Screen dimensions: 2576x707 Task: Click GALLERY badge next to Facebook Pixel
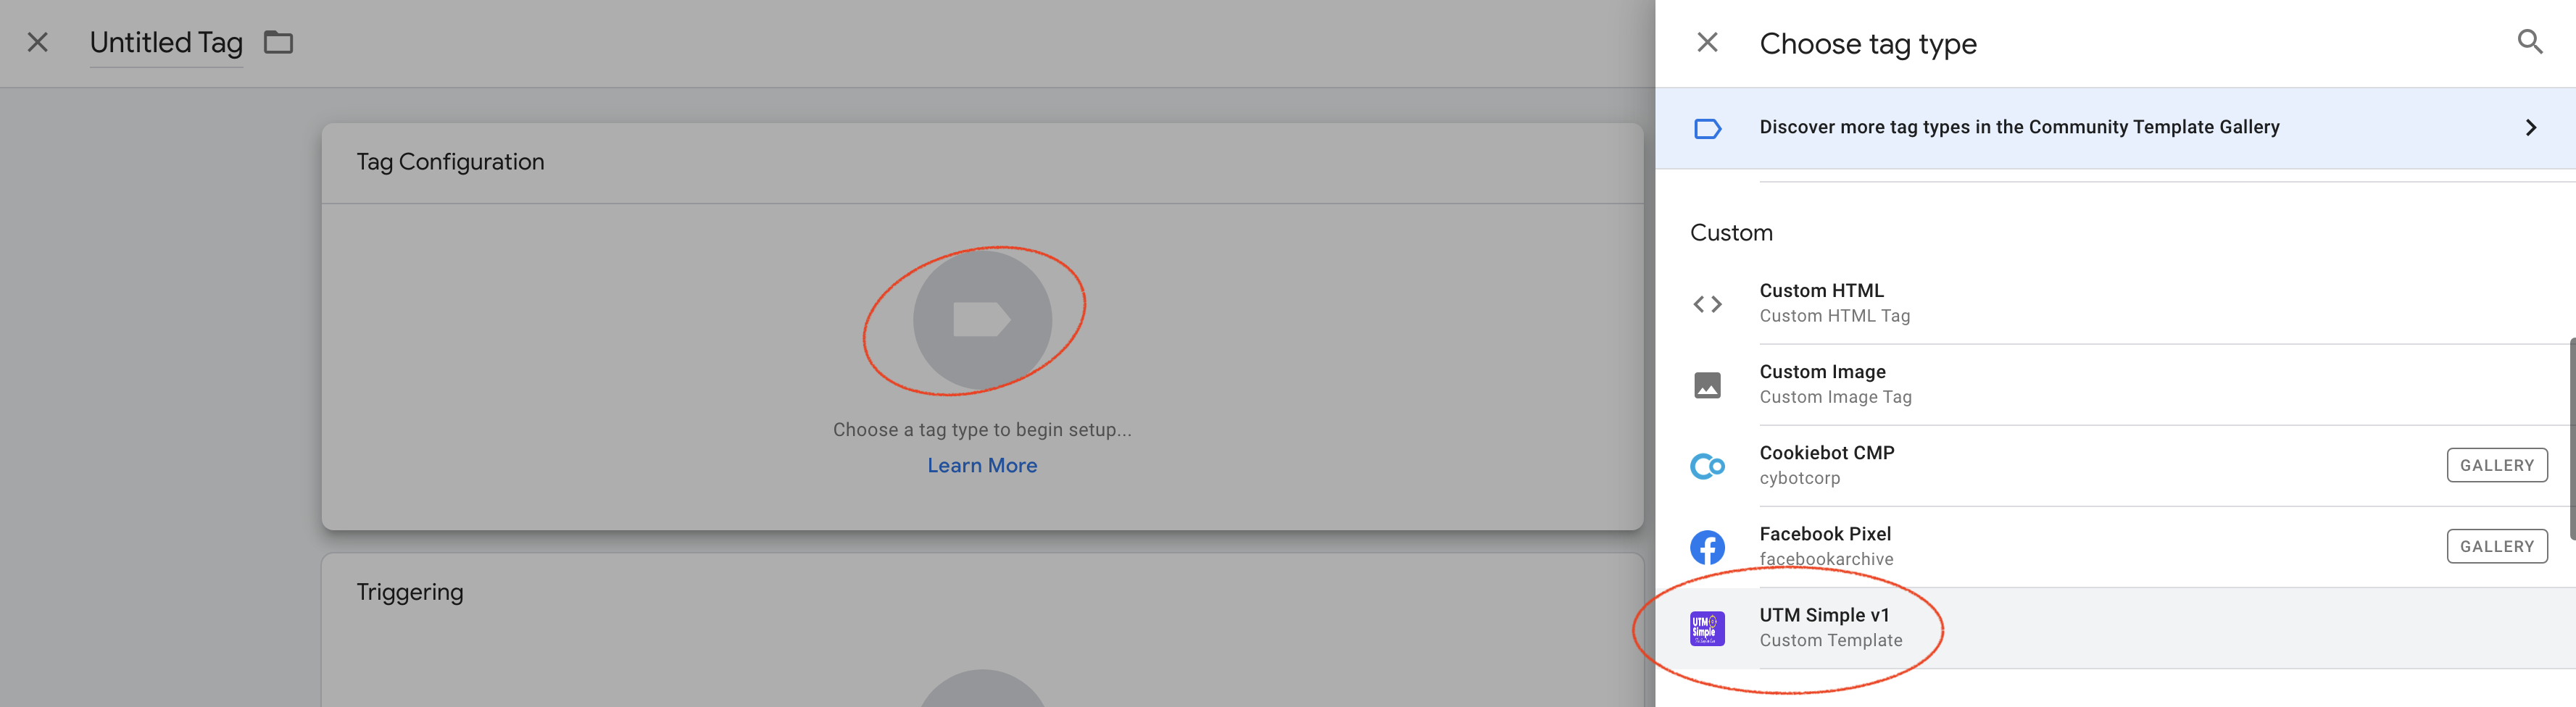(x=2496, y=546)
